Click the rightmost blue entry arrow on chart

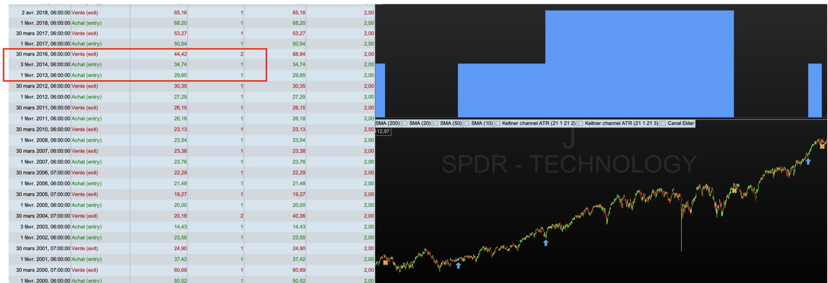pyautogui.click(x=808, y=161)
